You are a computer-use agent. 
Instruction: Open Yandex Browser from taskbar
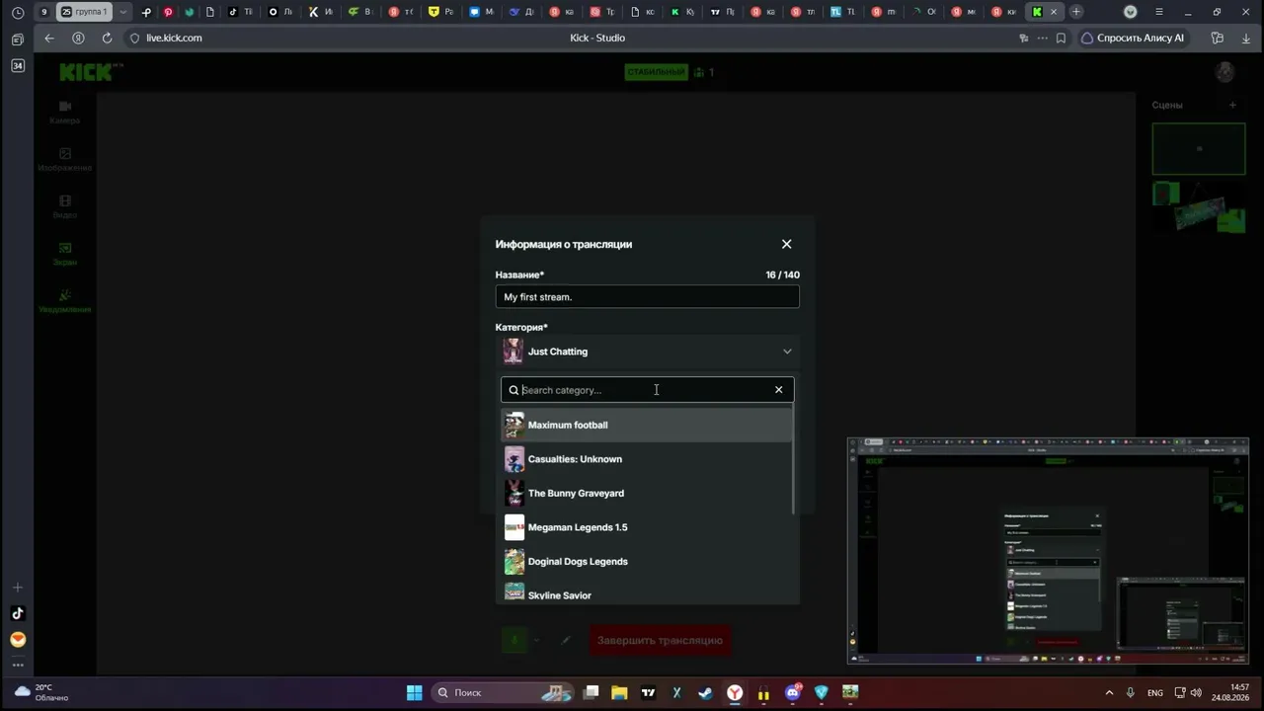tap(735, 692)
